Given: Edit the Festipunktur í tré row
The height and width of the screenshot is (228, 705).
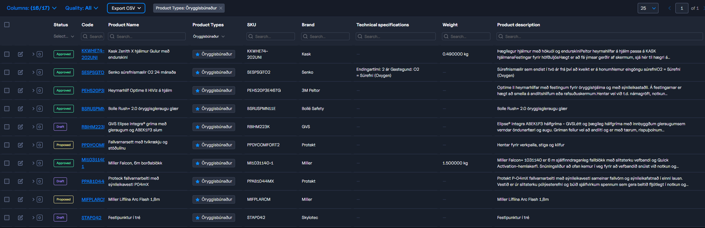Looking at the screenshot, I should (x=20, y=218).
